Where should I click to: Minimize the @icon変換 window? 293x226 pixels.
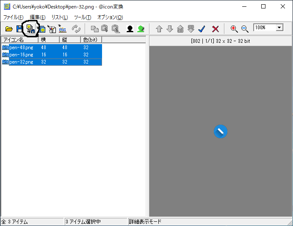coord(244,6)
